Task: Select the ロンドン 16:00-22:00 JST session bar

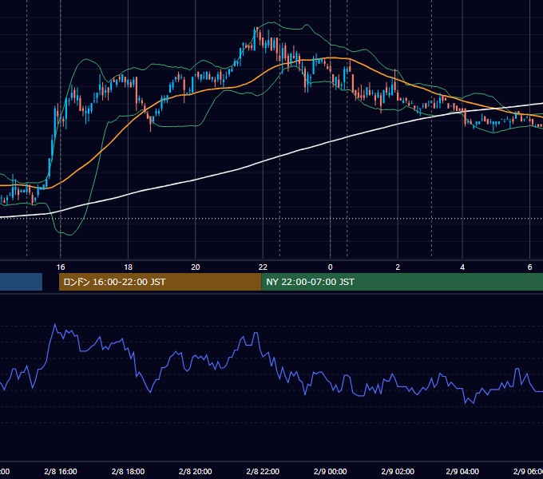Action: pos(160,282)
